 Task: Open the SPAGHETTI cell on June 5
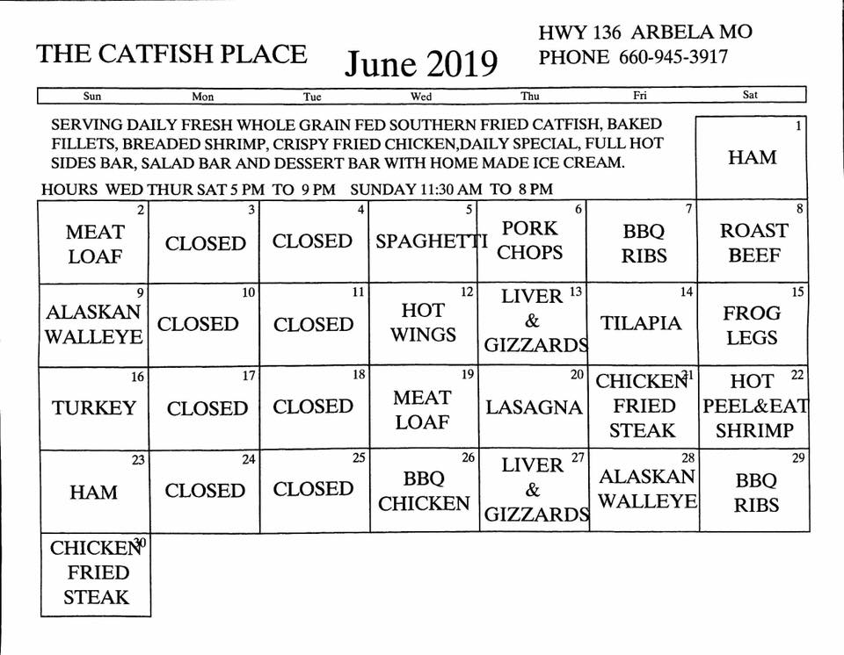click(423, 241)
